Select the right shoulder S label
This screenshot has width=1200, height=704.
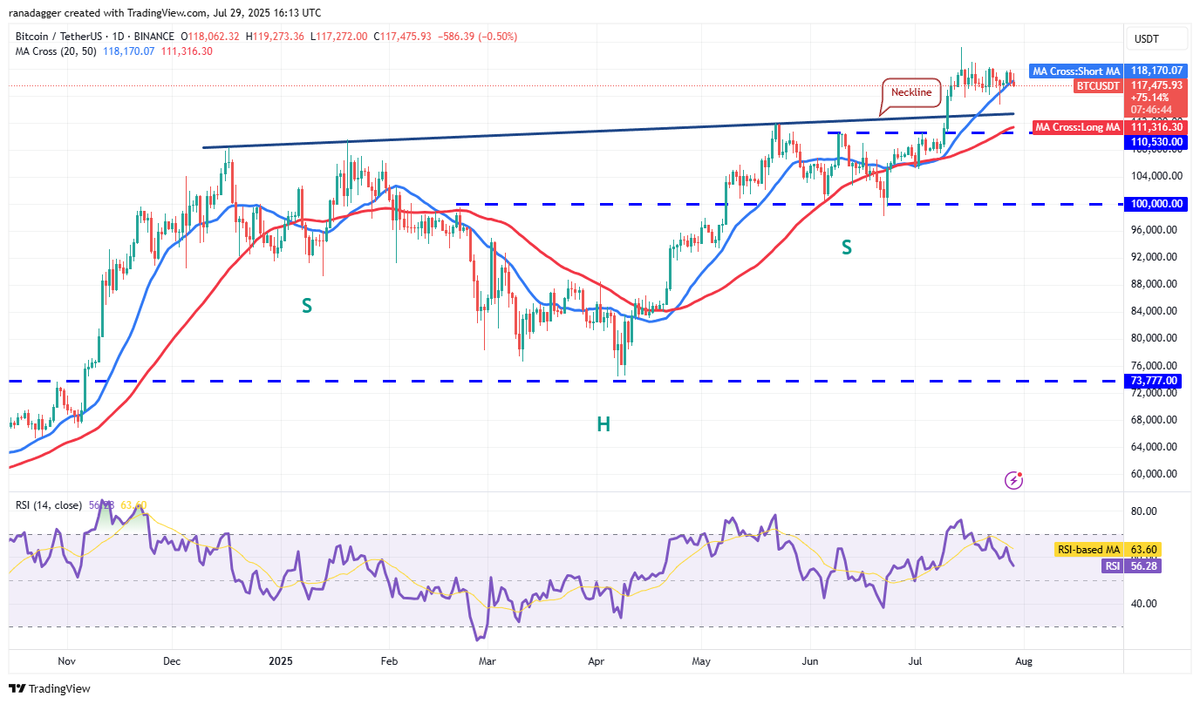pyautogui.click(x=846, y=248)
